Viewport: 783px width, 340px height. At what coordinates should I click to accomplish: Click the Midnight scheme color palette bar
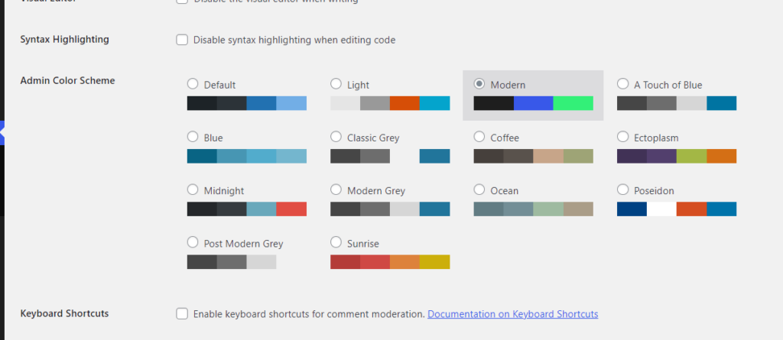click(x=247, y=209)
